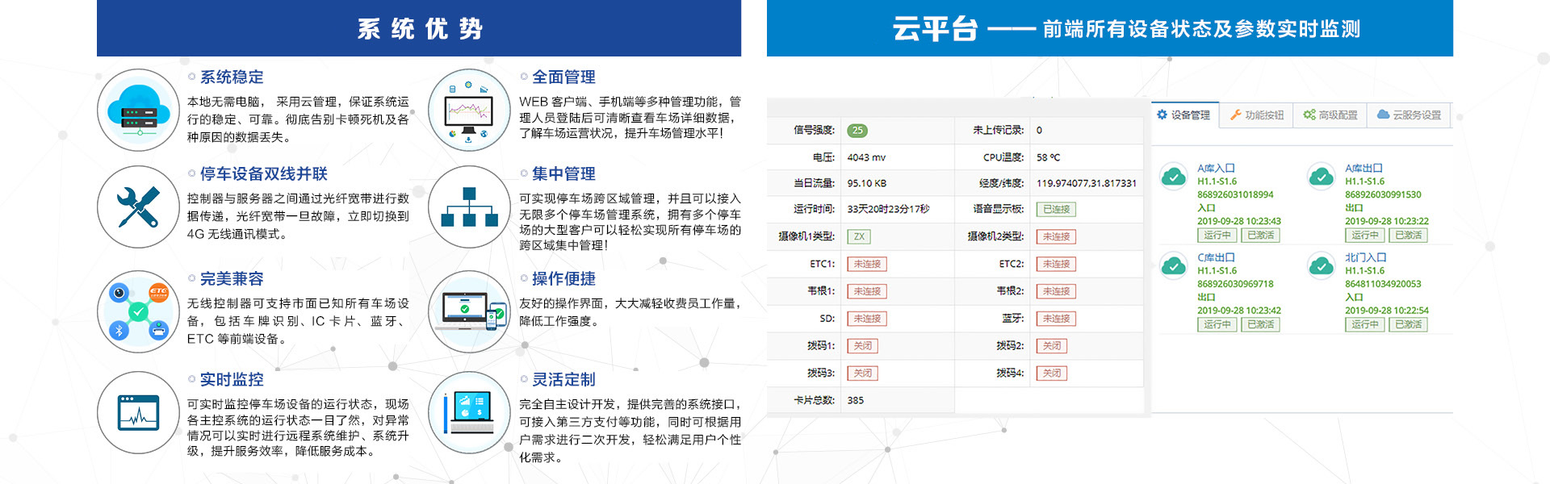The image size is (1550, 484).
Task: Click the ETC compatibility icon beside 完美兼容
Action: (138, 311)
